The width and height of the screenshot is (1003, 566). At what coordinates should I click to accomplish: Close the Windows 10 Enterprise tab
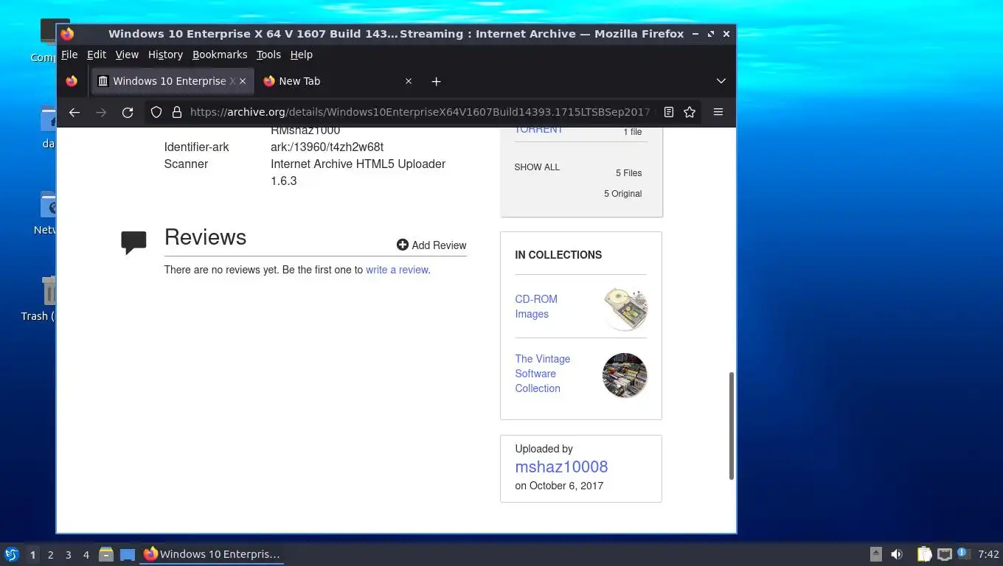pos(243,81)
